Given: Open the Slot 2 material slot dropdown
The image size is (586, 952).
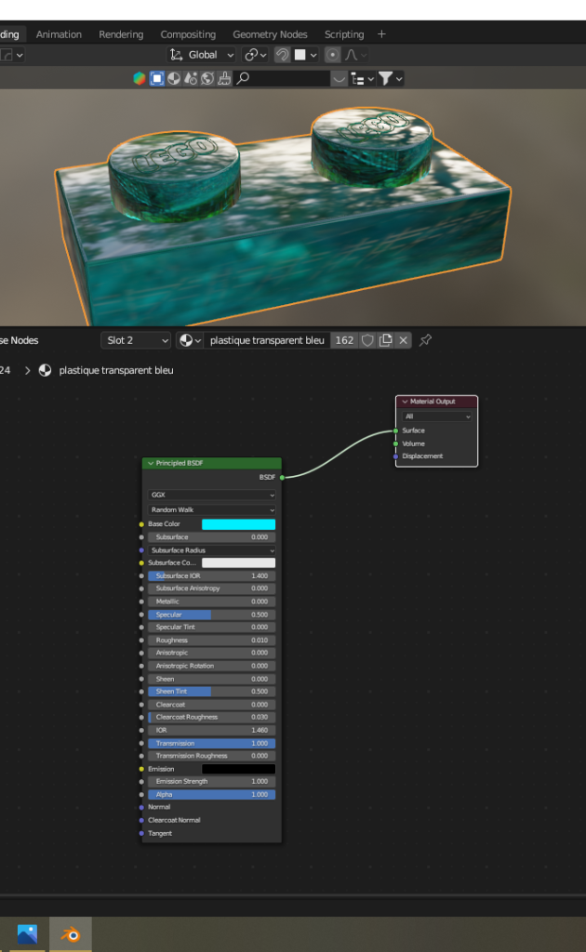Looking at the screenshot, I should point(136,340).
